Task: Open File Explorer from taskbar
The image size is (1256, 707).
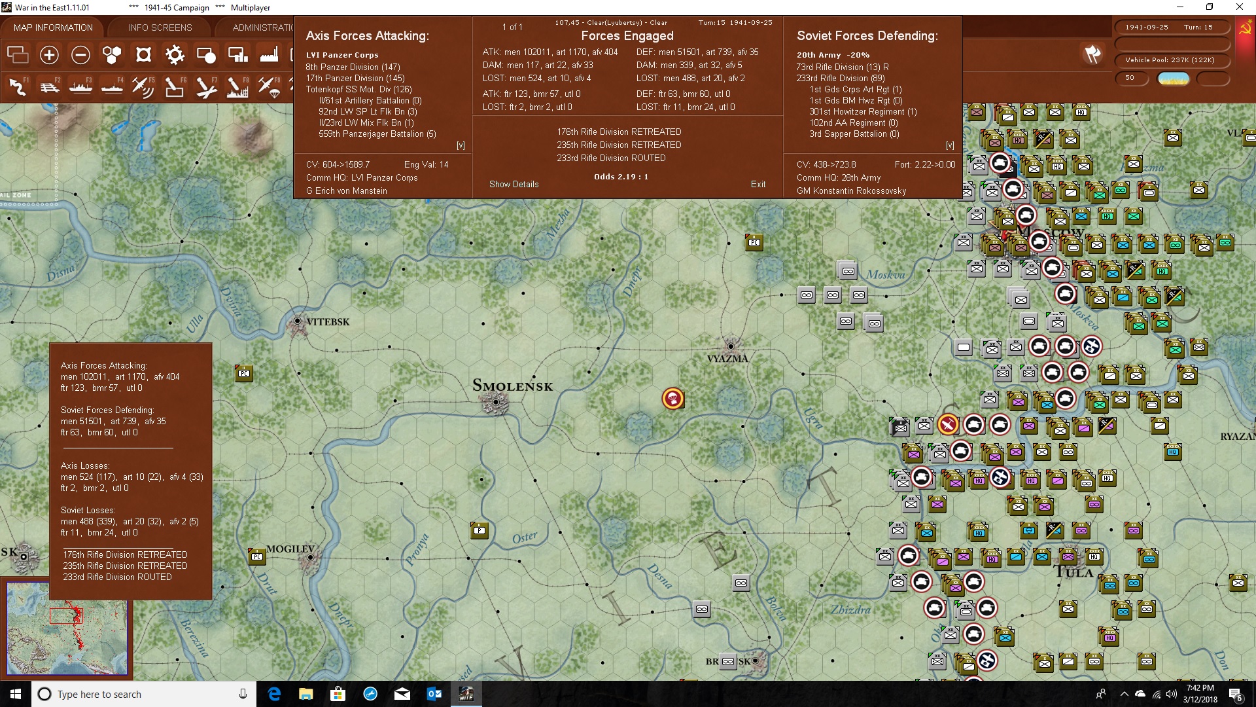Action: click(x=305, y=694)
